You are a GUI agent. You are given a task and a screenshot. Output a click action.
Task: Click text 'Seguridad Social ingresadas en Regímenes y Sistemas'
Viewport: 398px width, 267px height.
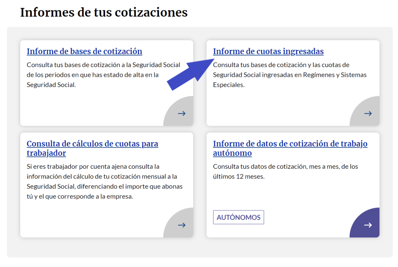pyautogui.click(x=290, y=75)
